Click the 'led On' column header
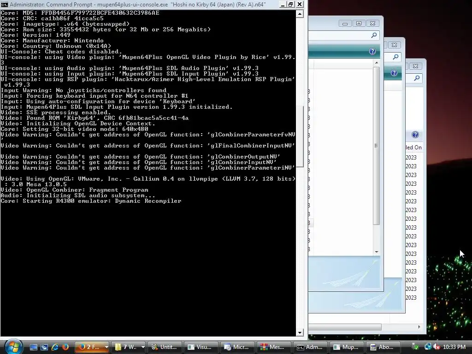Viewport: 472px width, 354px height. (414, 147)
